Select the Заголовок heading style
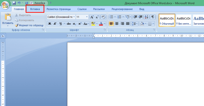 [198, 20]
